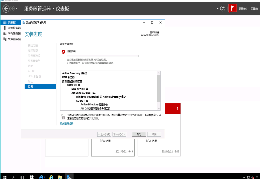Click the 仪表板 sidebar icon
Viewport: 260px width, 179px height.
[5, 22]
